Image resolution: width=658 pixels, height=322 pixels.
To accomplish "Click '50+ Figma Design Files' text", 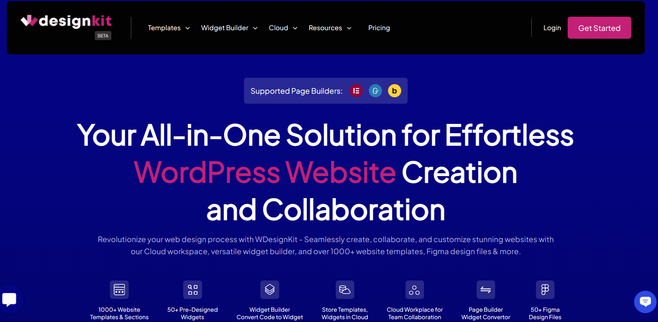I will click(545, 313).
